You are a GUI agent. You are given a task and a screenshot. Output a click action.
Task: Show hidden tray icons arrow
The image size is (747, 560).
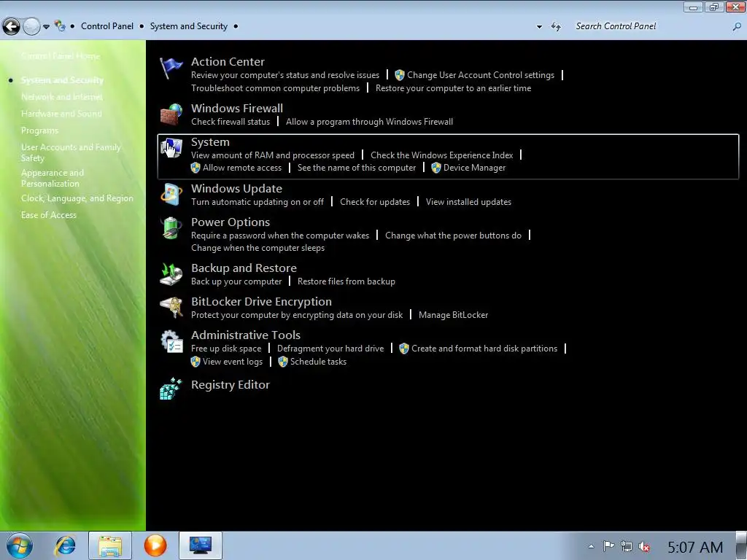click(x=591, y=547)
